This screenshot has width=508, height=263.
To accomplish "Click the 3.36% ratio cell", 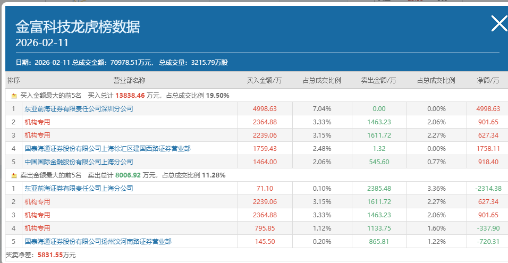I will coord(436,189).
